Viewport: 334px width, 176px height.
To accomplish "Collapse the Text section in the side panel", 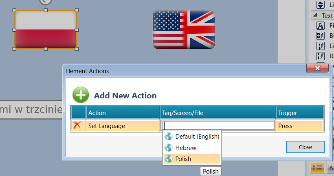I will 316,15.
